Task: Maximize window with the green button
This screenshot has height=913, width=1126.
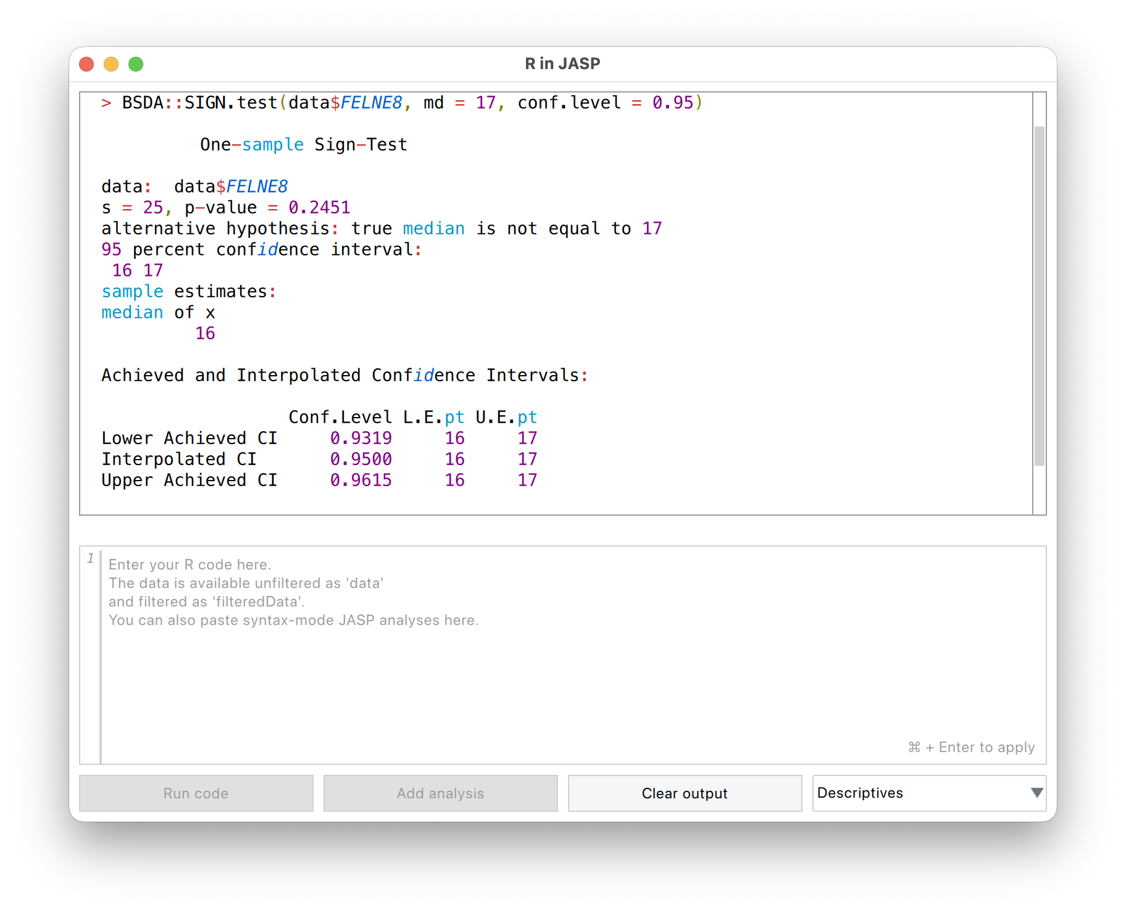Action: tap(136, 64)
